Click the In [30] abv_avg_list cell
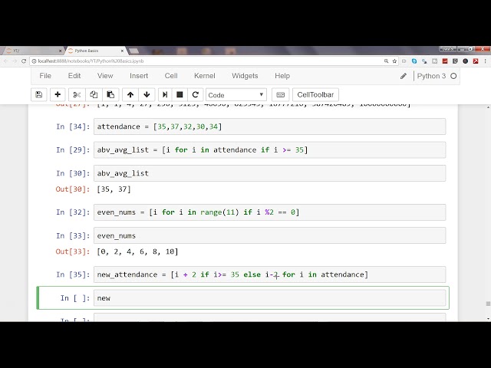491x368 pixels. point(269,173)
